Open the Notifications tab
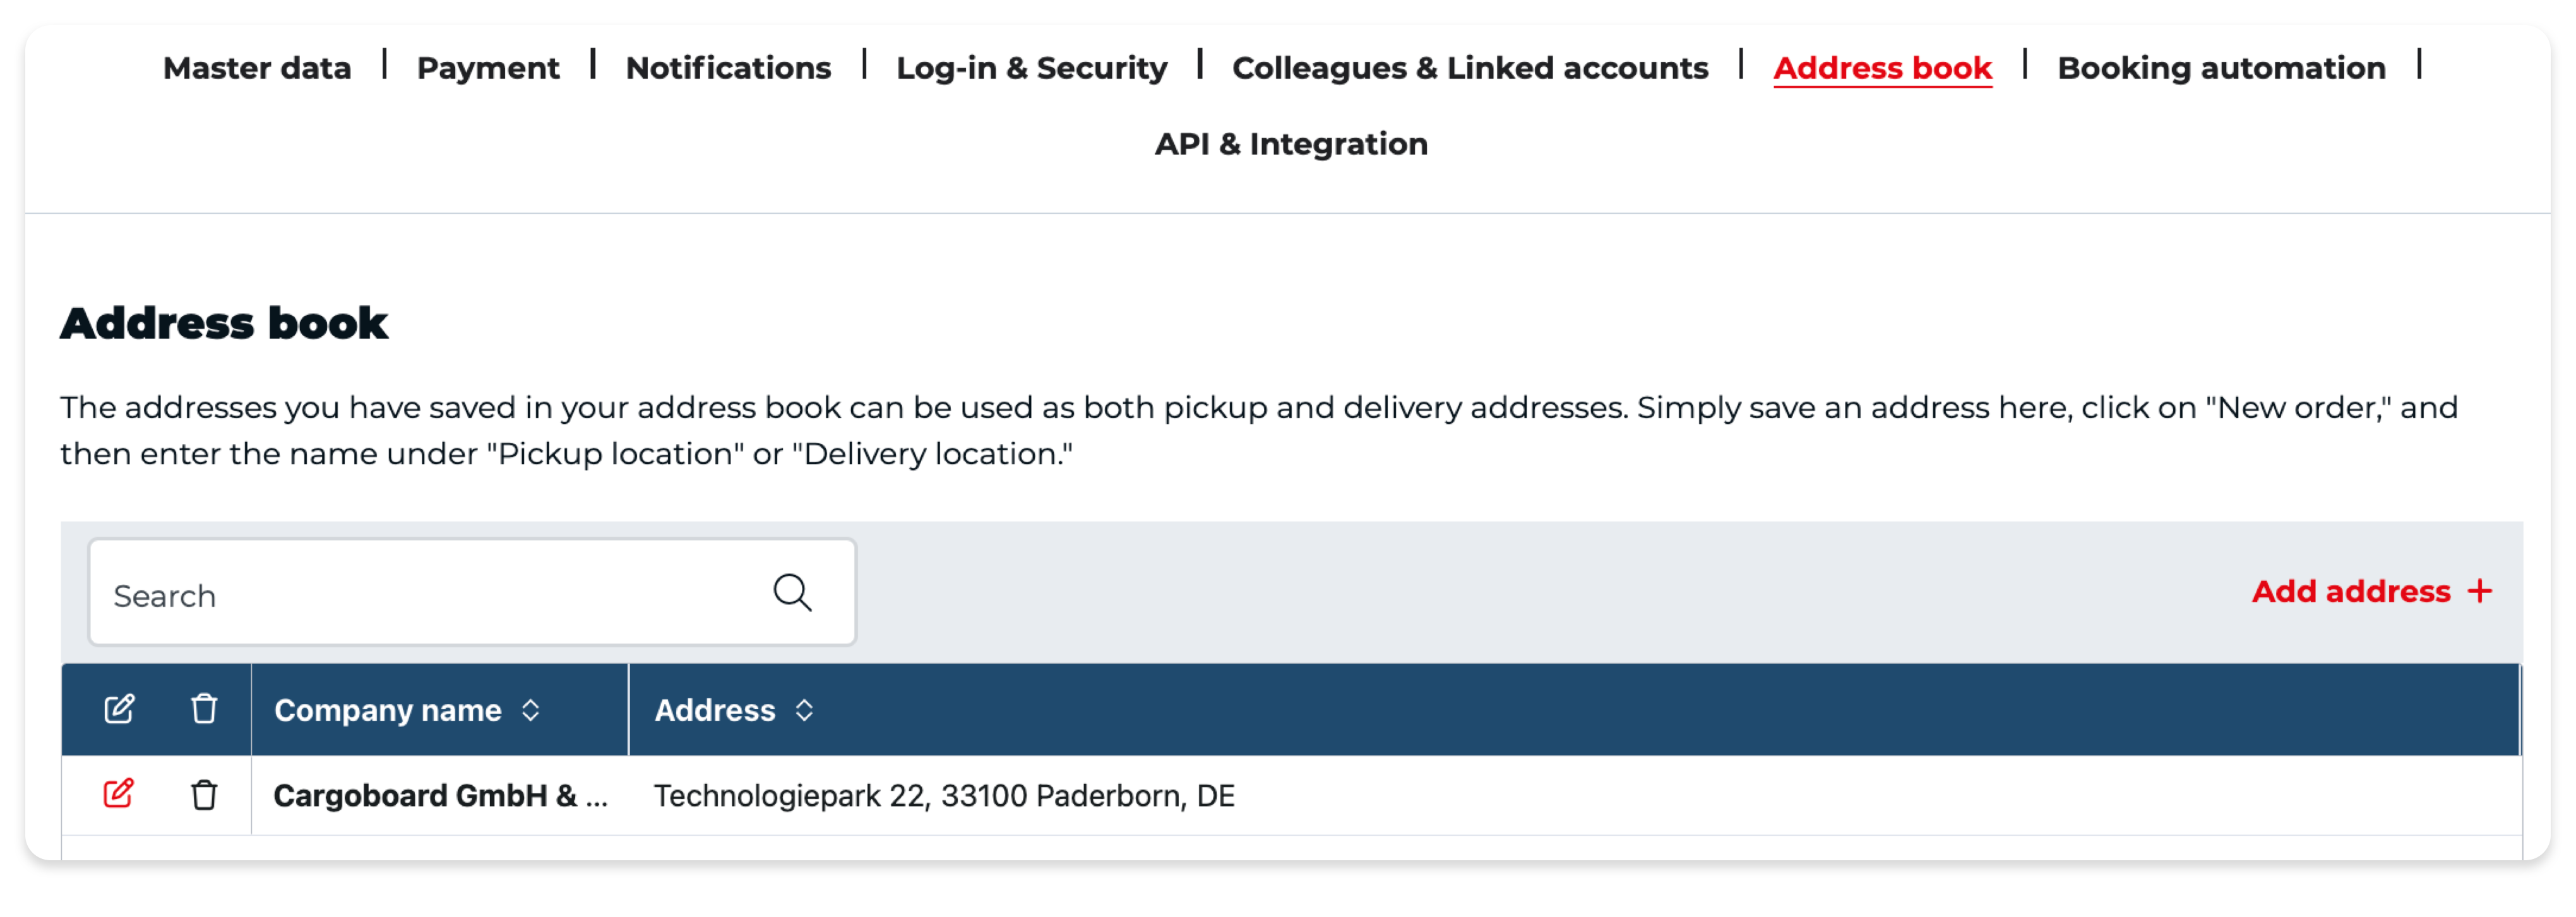2576x917 pixels. 728,68
